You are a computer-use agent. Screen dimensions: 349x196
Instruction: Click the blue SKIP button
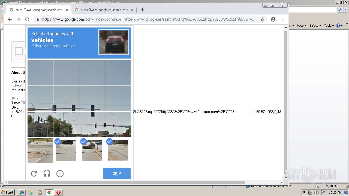(117, 173)
